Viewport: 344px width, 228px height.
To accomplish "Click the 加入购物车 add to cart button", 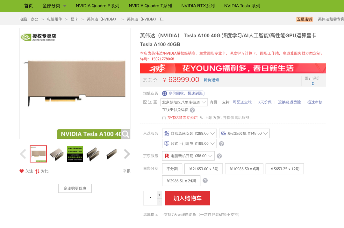I will pyautogui.click(x=188, y=198).
